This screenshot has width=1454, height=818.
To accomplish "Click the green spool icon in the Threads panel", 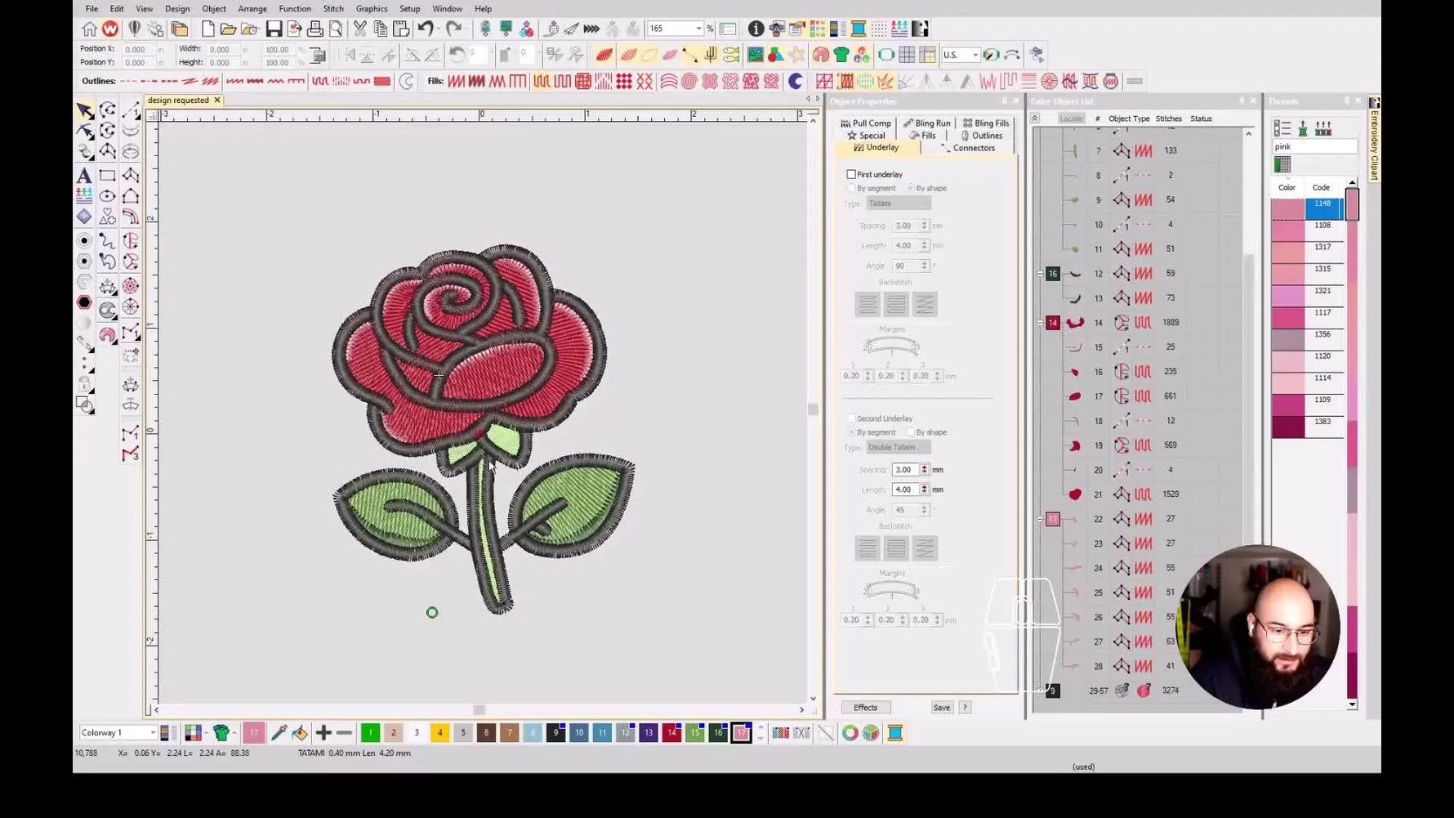I will tap(1303, 128).
